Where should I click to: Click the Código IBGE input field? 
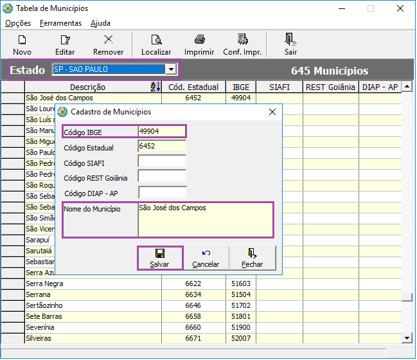[x=161, y=131]
